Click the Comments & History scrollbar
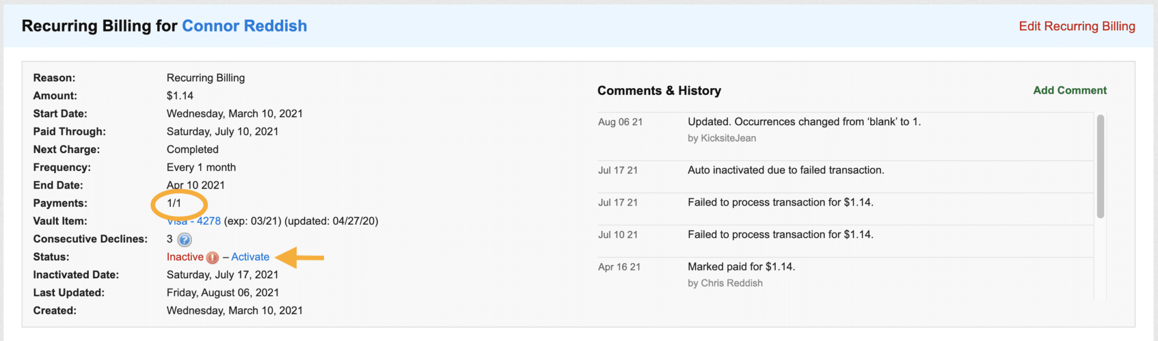This screenshot has height=341, width=1158. (x=1100, y=166)
